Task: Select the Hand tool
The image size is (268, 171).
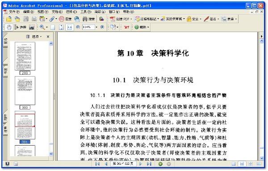Action: (x=9, y=27)
